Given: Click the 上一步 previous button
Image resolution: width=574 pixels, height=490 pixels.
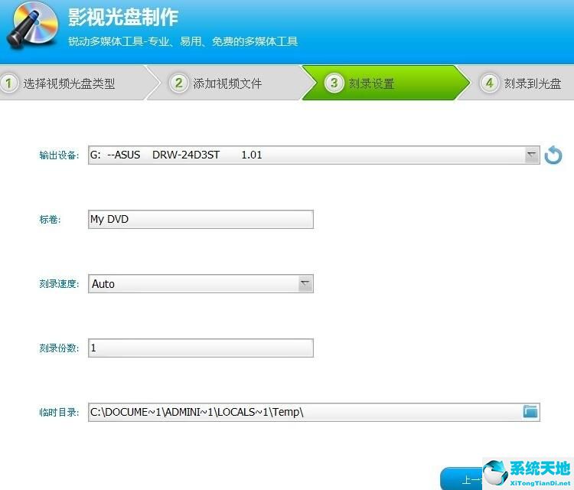Looking at the screenshot, I should coord(462,479).
